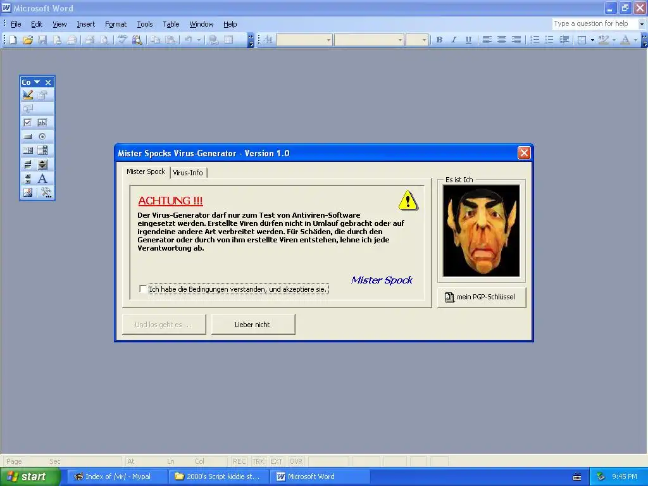Expand Standard toolbar options chevron
The image size is (648, 486).
pyautogui.click(x=251, y=40)
